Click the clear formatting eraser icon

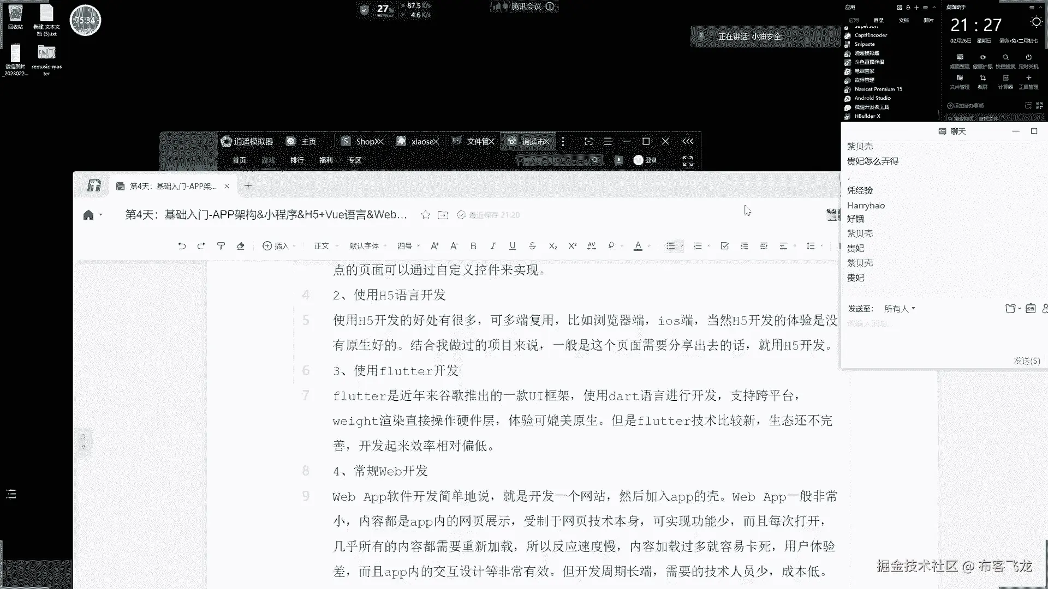pos(240,246)
